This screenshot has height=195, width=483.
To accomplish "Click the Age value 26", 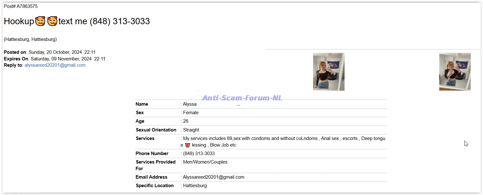I will click(186, 121).
